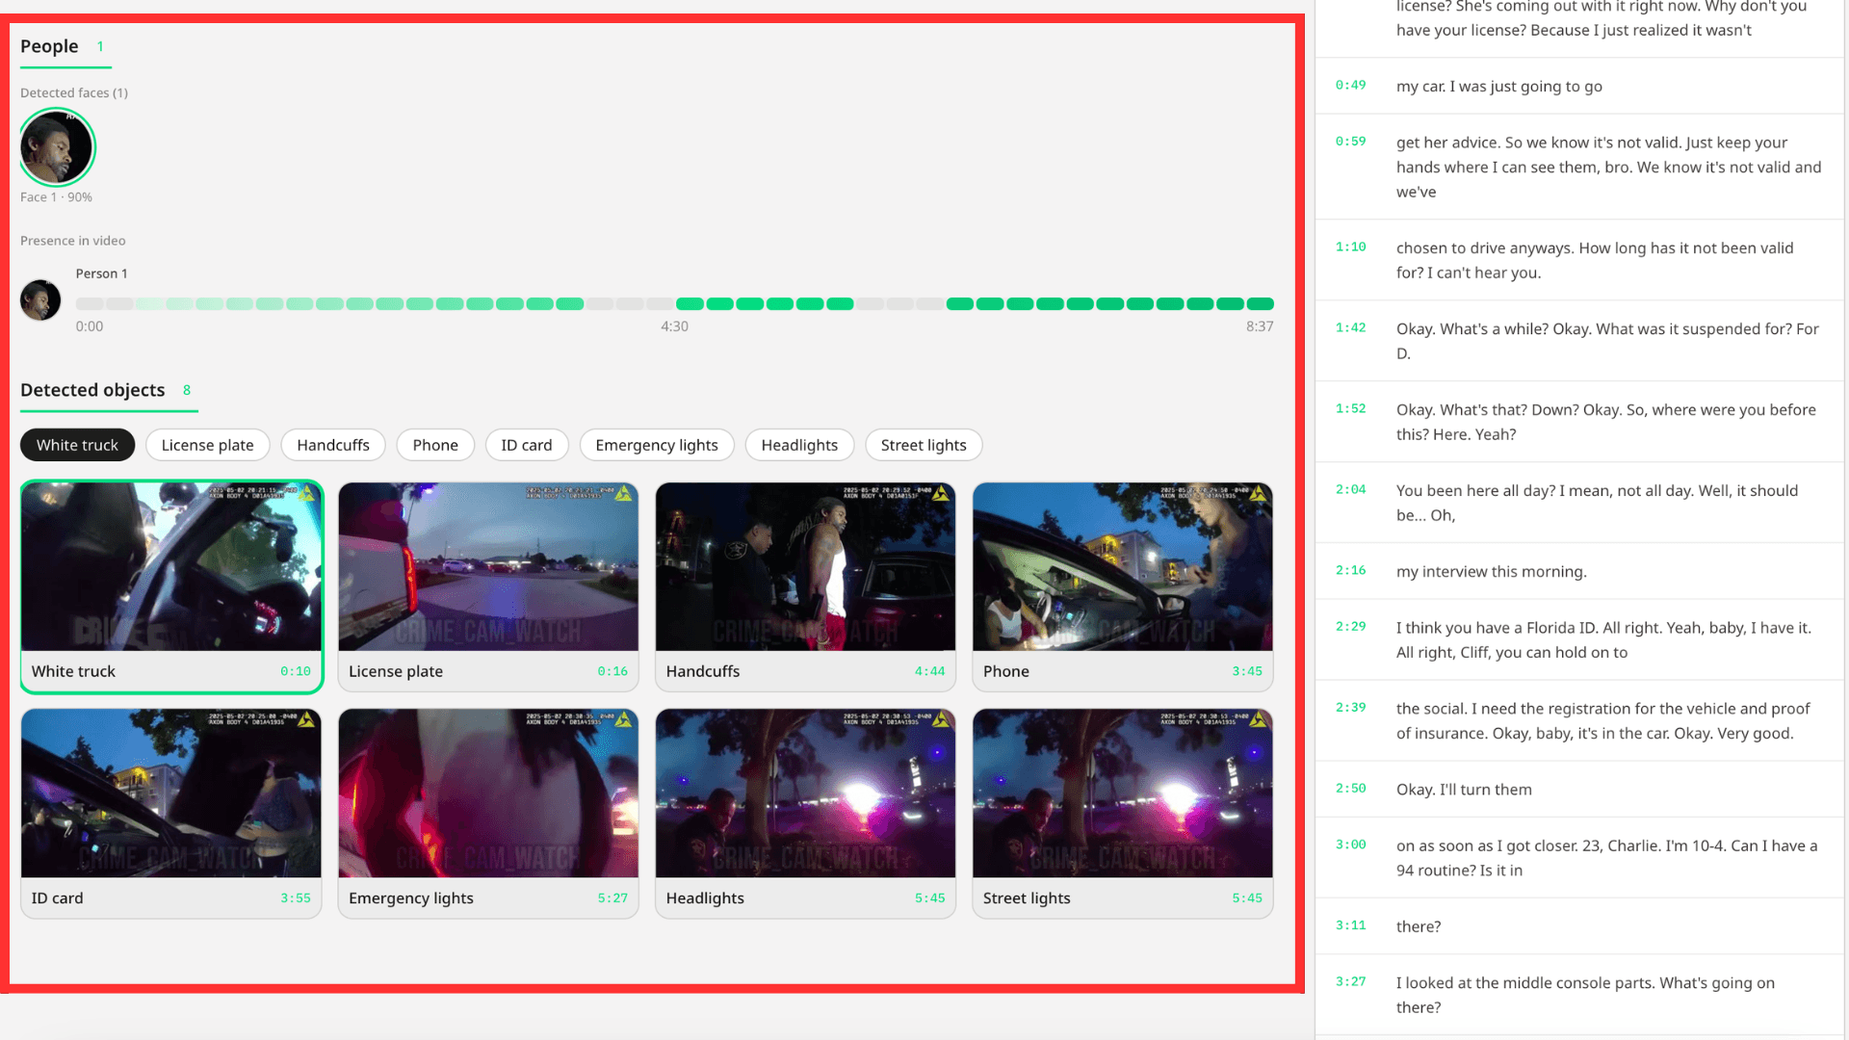The width and height of the screenshot is (1849, 1040).
Task: Jump to transcript timestamp 1:10
Action: point(1350,247)
